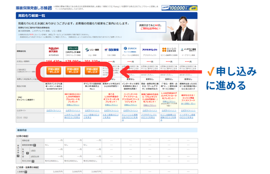Screen dimensions: 270x174
Task: Open 公式サイトへ link for セゾン自動車火災
Action: pyautogui.click(x=169, y=110)
